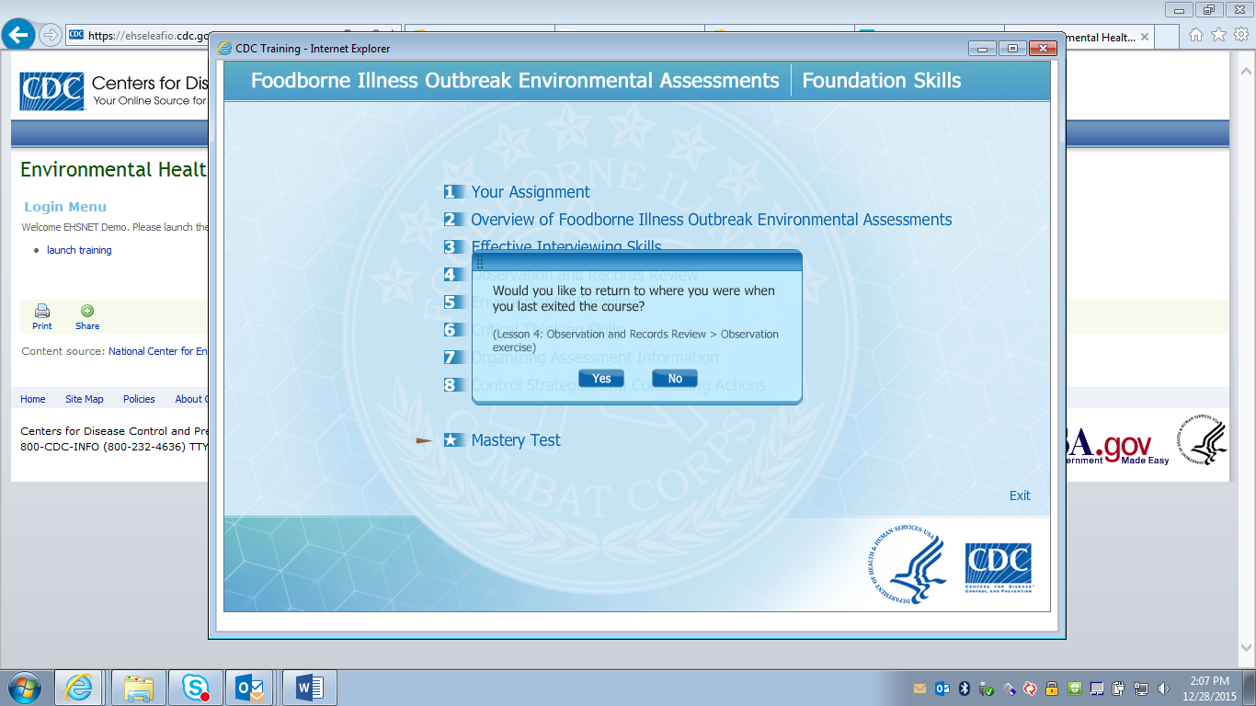Click the number 2 lesson icon
Image resolution: width=1256 pixels, height=706 pixels.
[452, 220]
